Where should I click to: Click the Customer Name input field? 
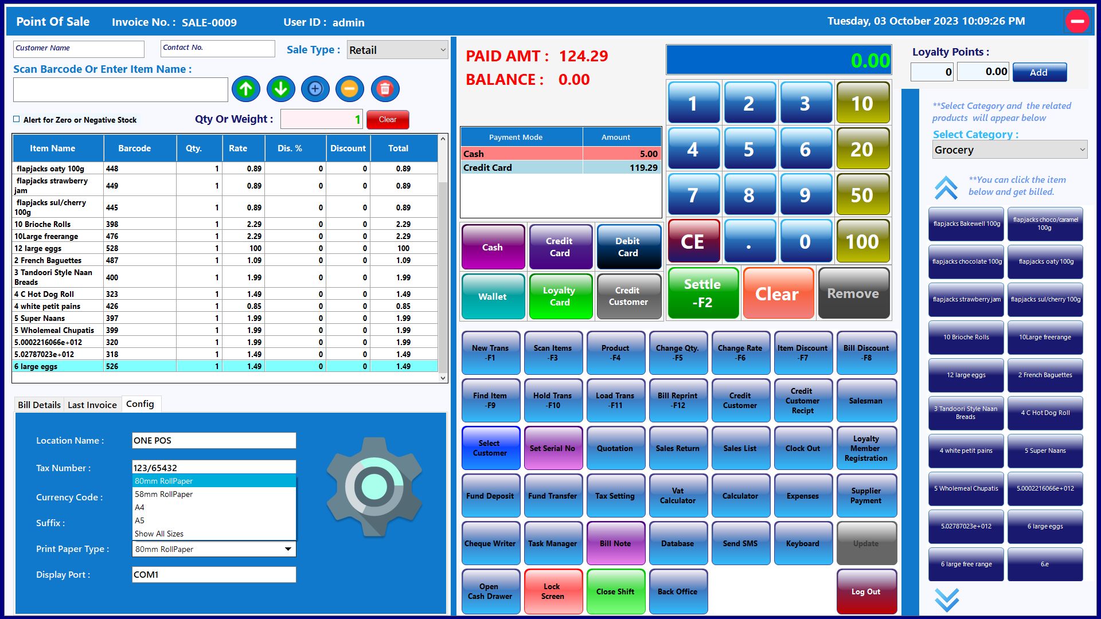click(79, 49)
